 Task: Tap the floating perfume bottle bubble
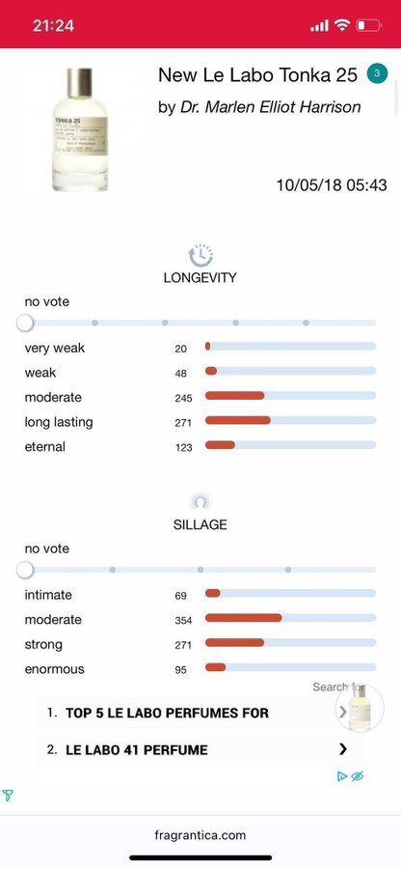tap(360, 709)
